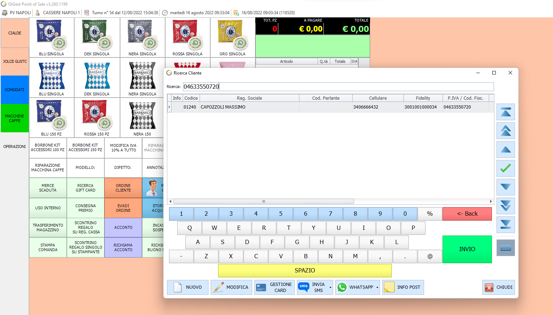Click RICERCA GIFT CARD button
This screenshot has width=553, height=315.
point(86,188)
